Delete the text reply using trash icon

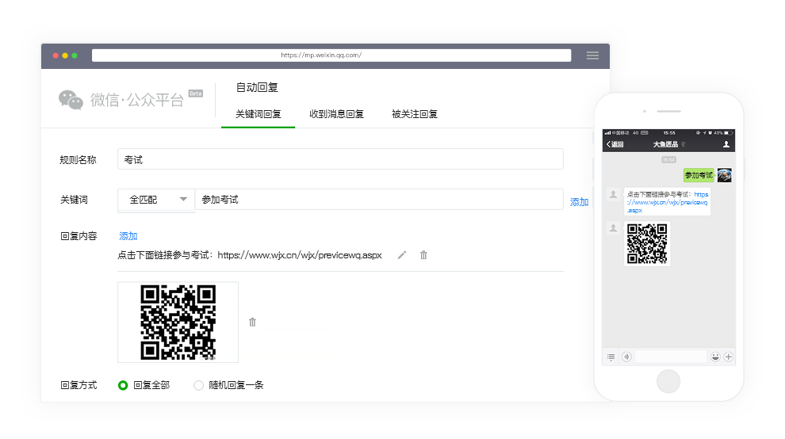pos(423,255)
